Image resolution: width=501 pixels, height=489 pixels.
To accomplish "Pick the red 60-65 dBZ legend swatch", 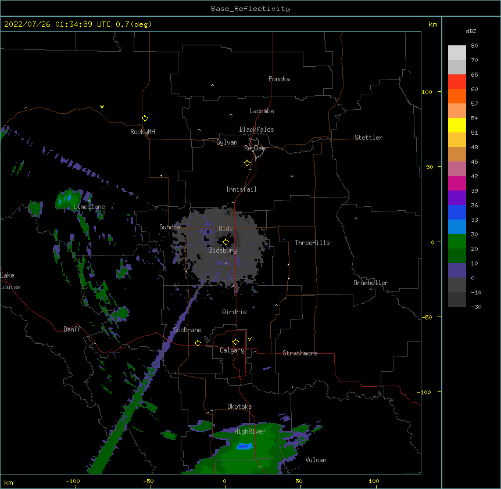I will (457, 81).
